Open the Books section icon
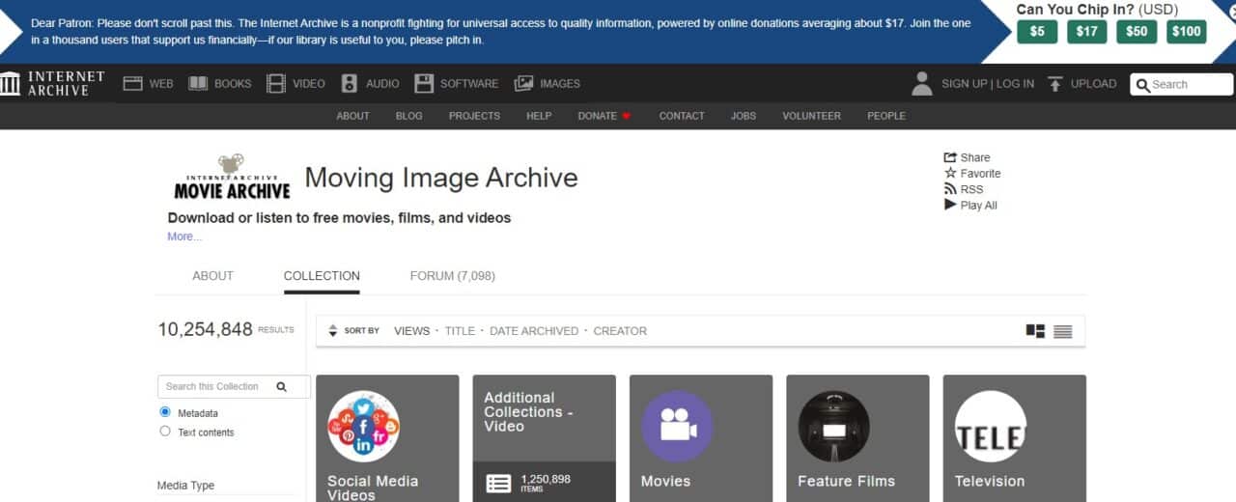The width and height of the screenshot is (1236, 502). coord(198,84)
